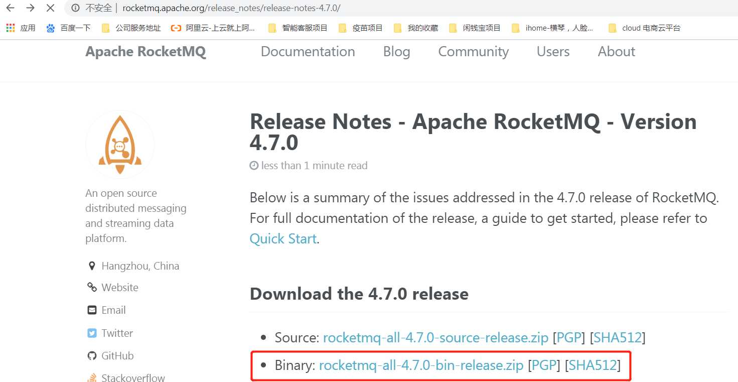Open the 疫苗项目 bookmark folder
The height and width of the screenshot is (382, 738).
(x=360, y=28)
